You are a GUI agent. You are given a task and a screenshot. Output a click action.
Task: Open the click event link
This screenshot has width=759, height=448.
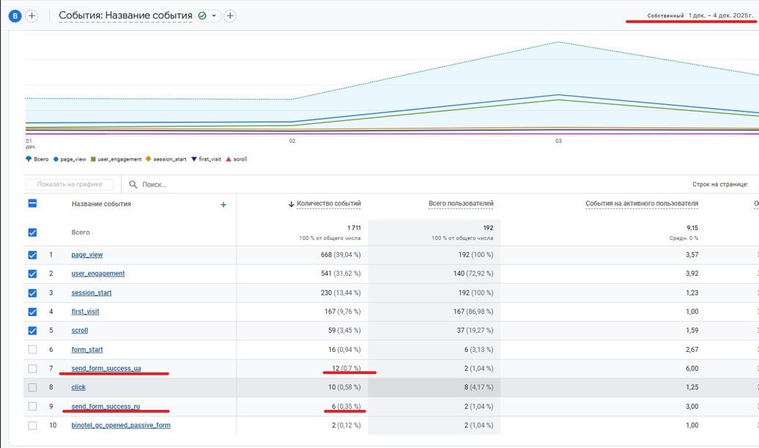pos(78,387)
